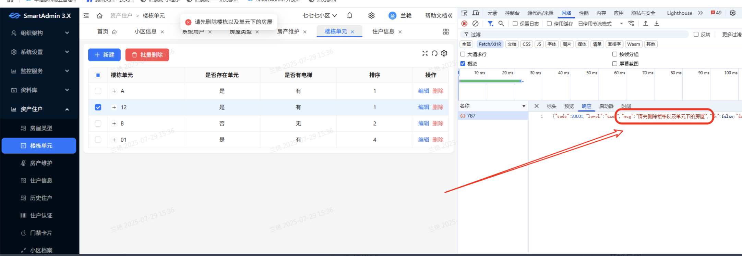Click the 新建 button
This screenshot has height=256, width=742.
coord(104,55)
